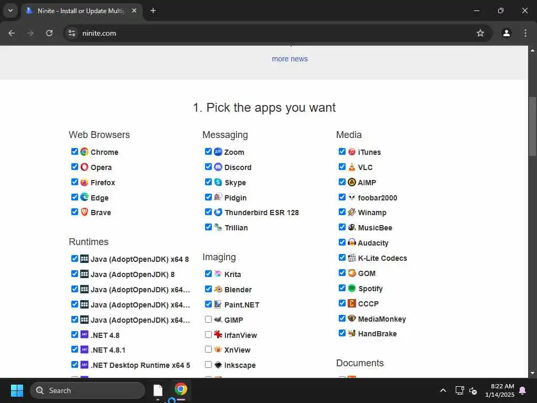Open a new browser tab
This screenshot has width=537, height=403.
point(153,10)
